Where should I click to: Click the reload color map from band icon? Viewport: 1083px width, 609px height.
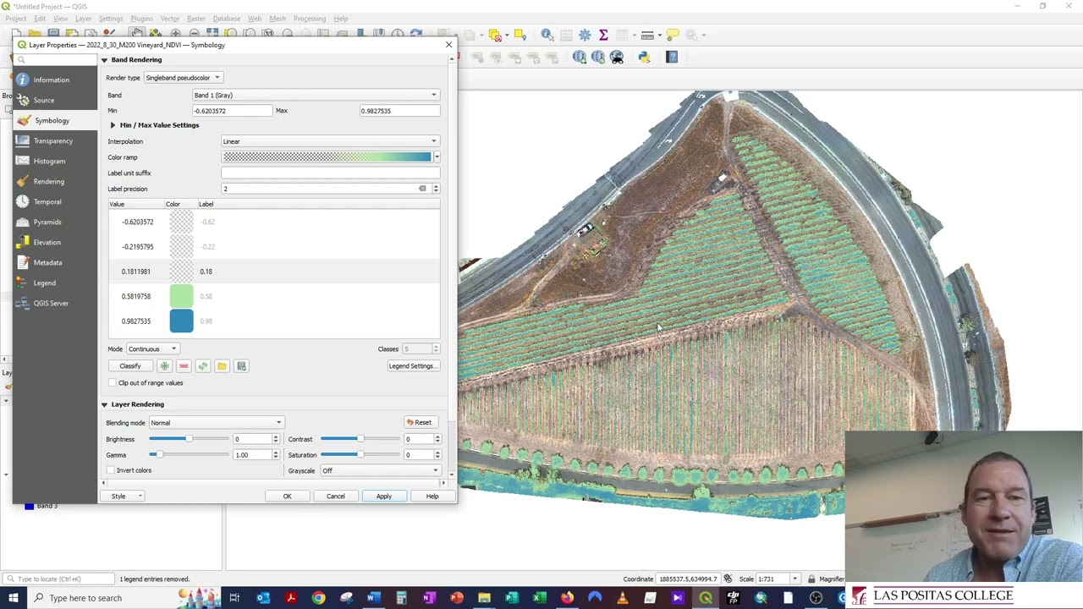pyautogui.click(x=203, y=366)
